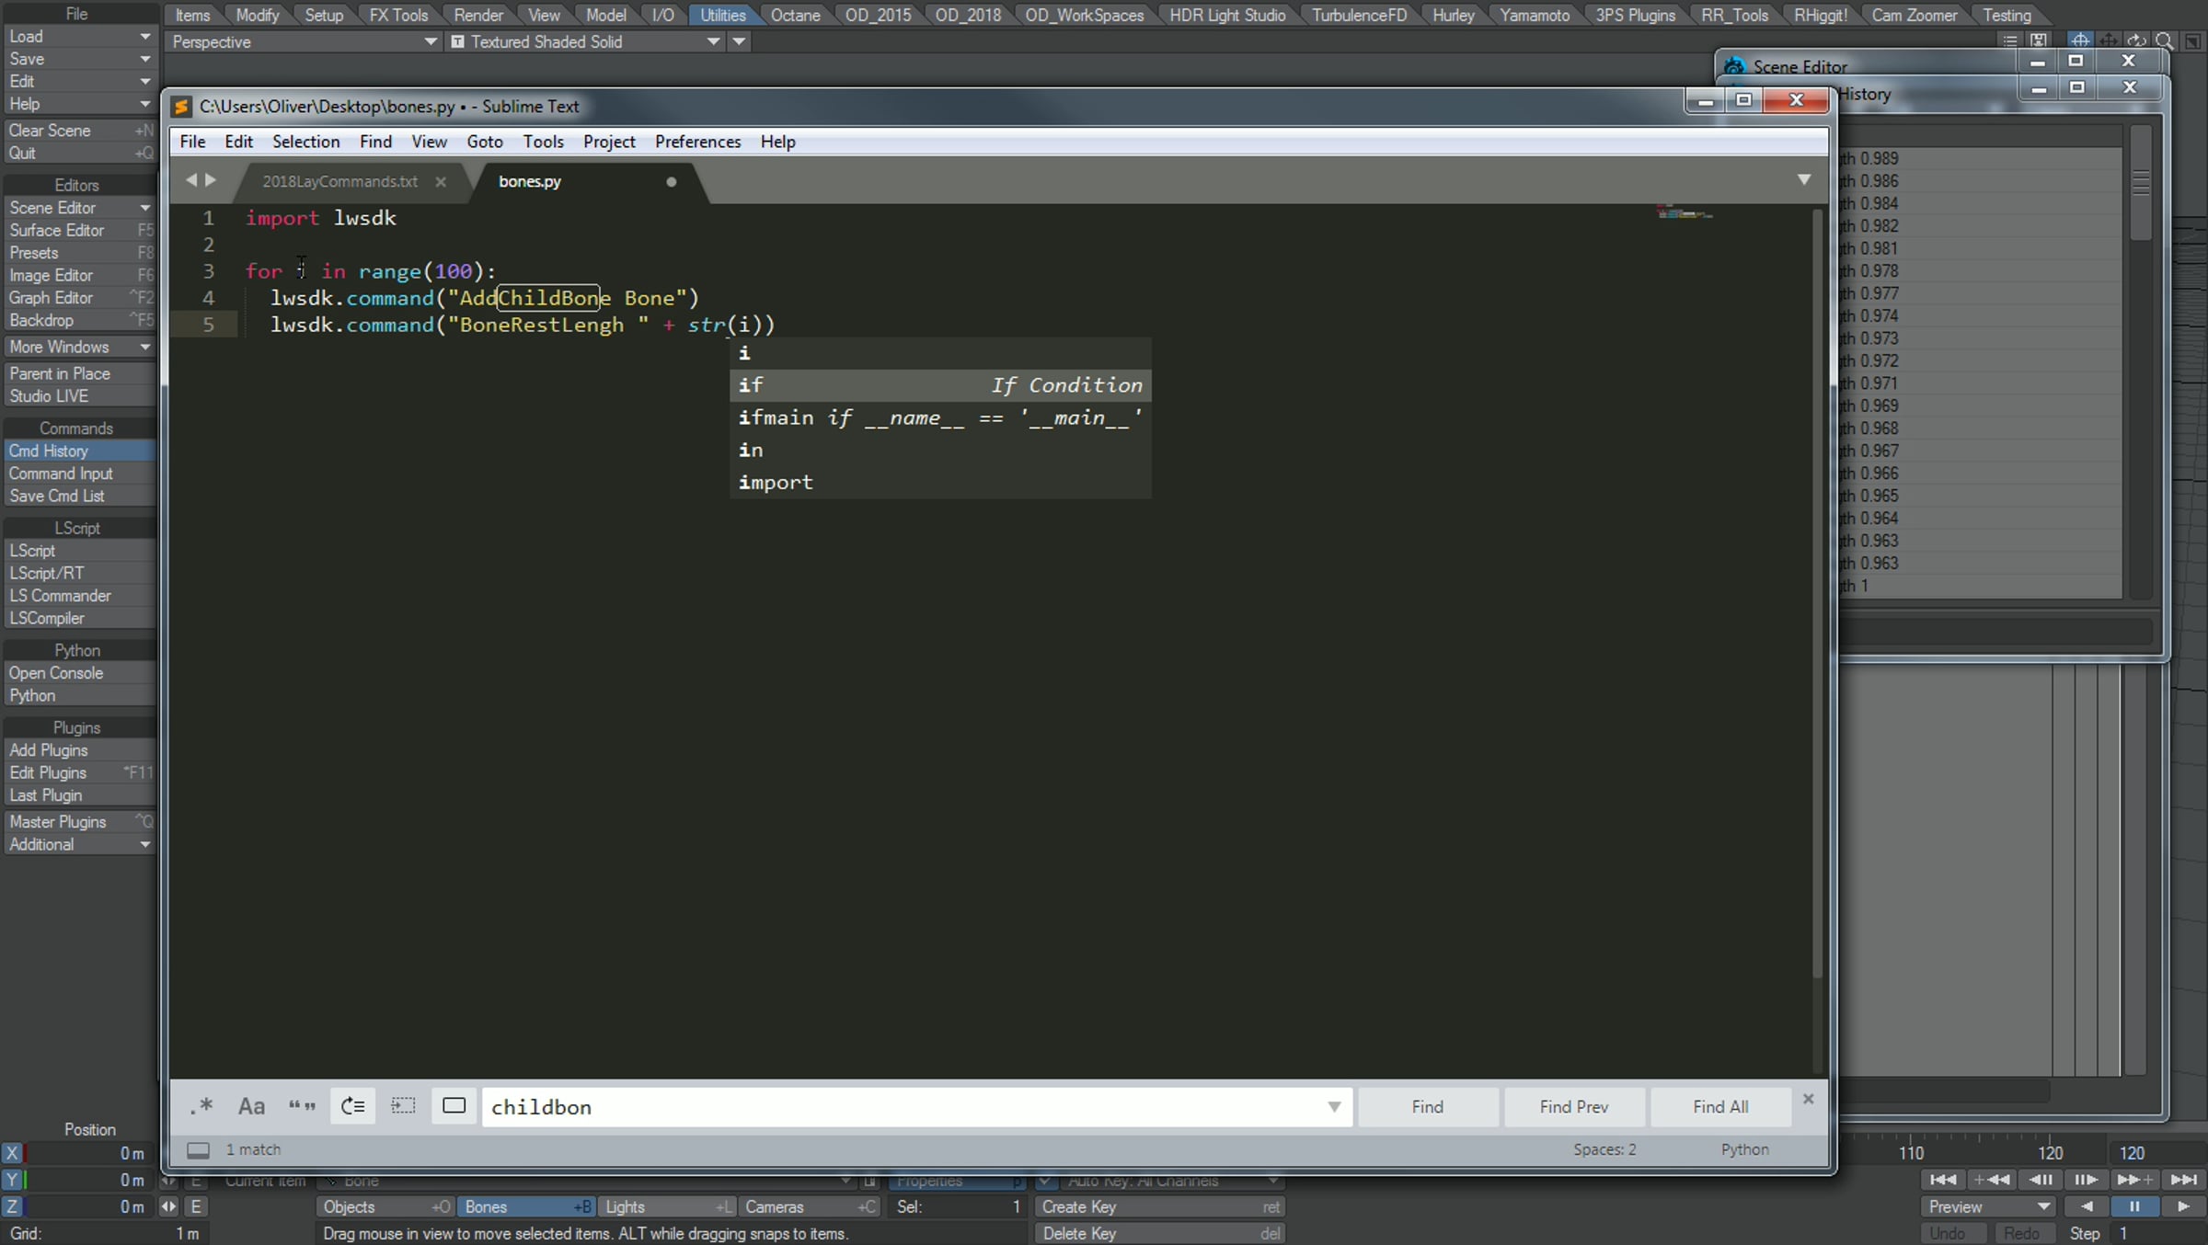Click viewport move pan icon

(x=2109, y=41)
